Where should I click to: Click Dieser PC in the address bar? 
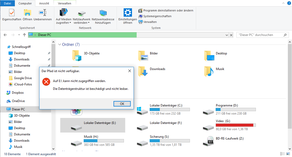44,35
